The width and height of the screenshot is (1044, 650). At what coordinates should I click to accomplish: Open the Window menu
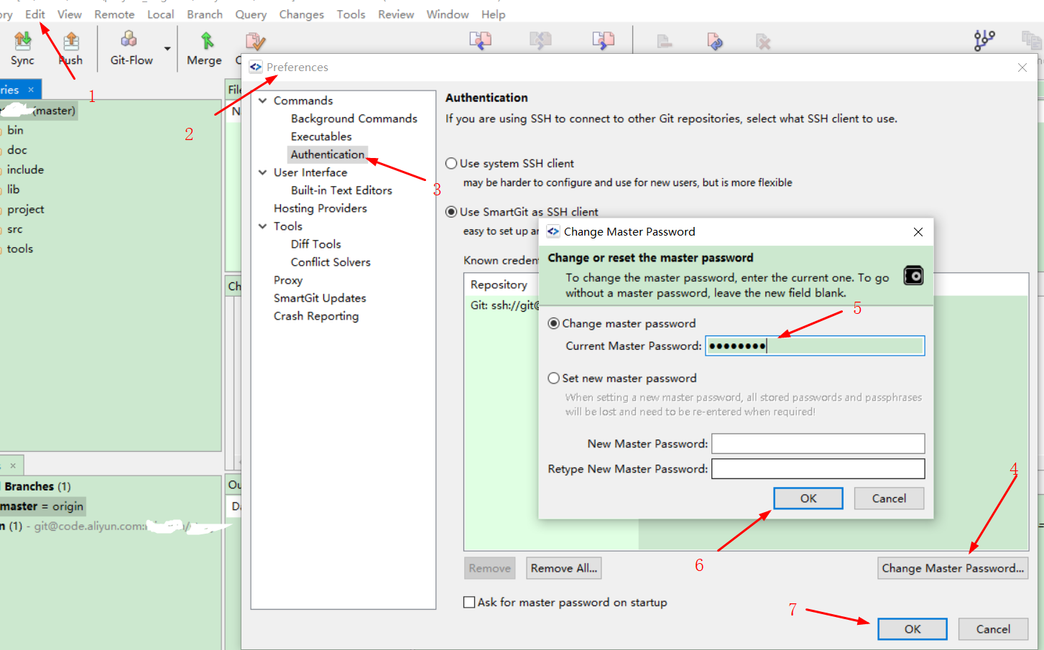point(448,14)
